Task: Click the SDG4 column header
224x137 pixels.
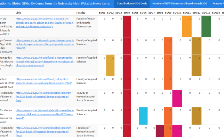Action: point(127,13)
